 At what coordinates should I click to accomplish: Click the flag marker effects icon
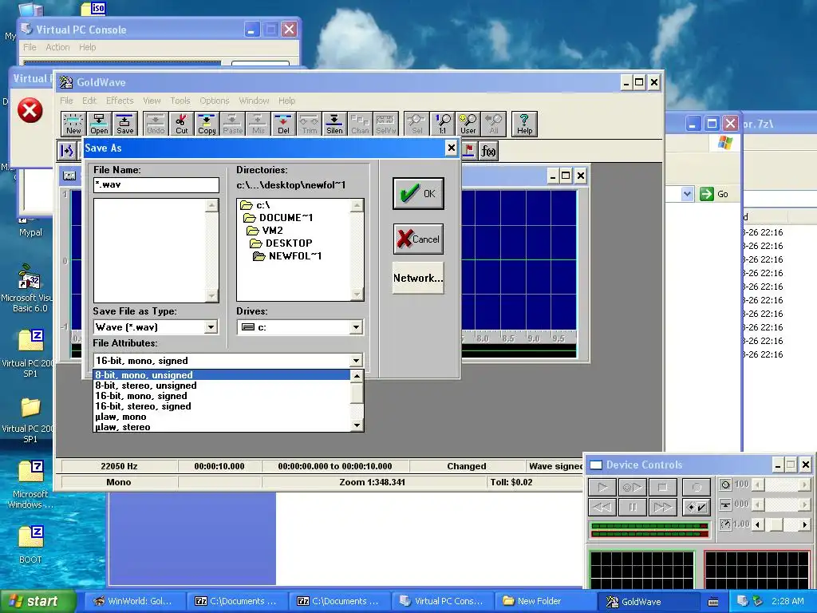(469, 151)
